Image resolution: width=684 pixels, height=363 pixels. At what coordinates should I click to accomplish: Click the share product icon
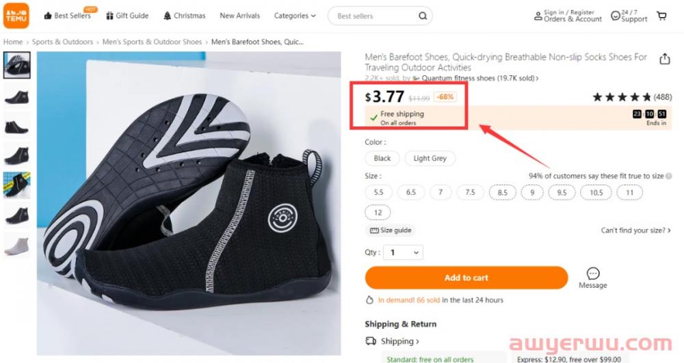click(x=664, y=59)
